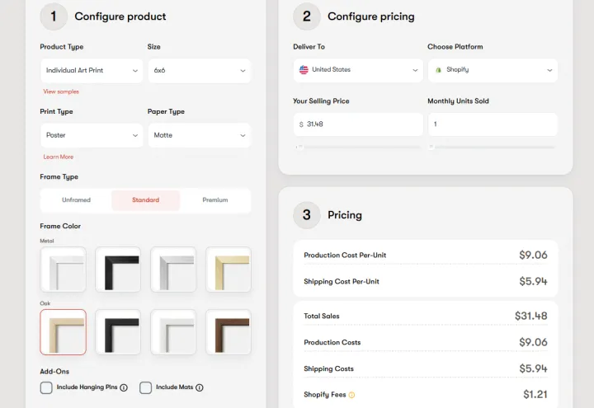The height and width of the screenshot is (408, 594).
Task: Click the Production Costs row label
Action: (x=332, y=343)
